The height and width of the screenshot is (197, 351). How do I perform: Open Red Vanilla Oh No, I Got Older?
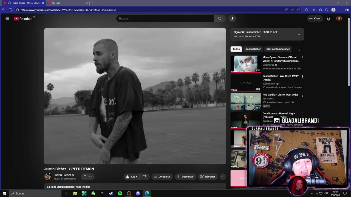pyautogui.click(x=280, y=95)
